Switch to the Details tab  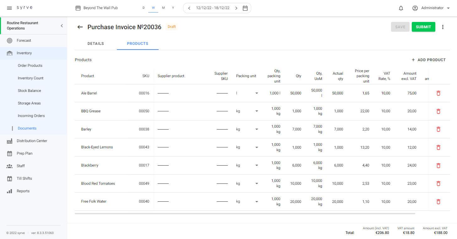pyautogui.click(x=95, y=44)
